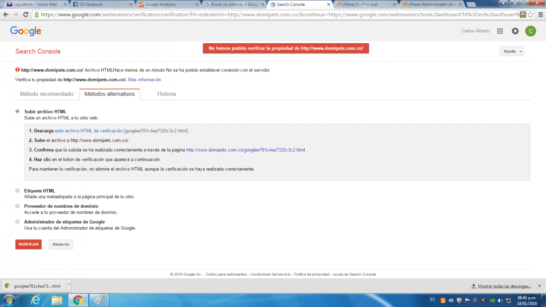
Task: Launch Internet Explorer from taskbar
Action: coord(36,300)
